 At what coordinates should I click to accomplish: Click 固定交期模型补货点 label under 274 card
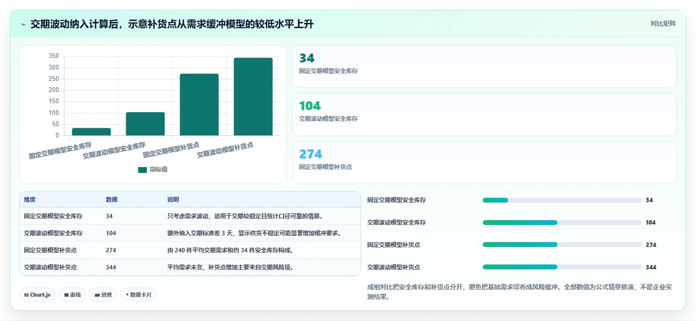[x=325, y=167]
